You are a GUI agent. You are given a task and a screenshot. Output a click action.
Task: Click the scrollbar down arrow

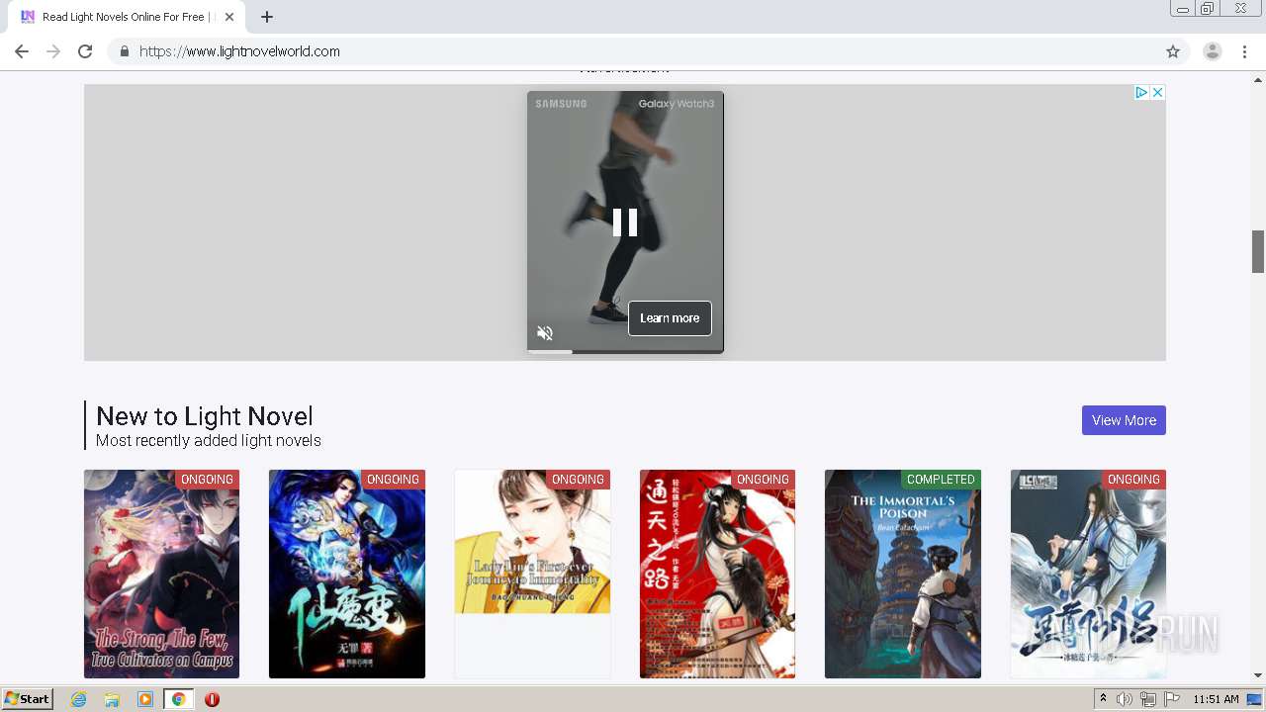(x=1258, y=675)
